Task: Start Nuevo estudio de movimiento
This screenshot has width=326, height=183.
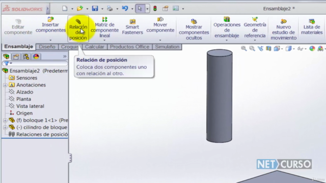Action: [283, 29]
